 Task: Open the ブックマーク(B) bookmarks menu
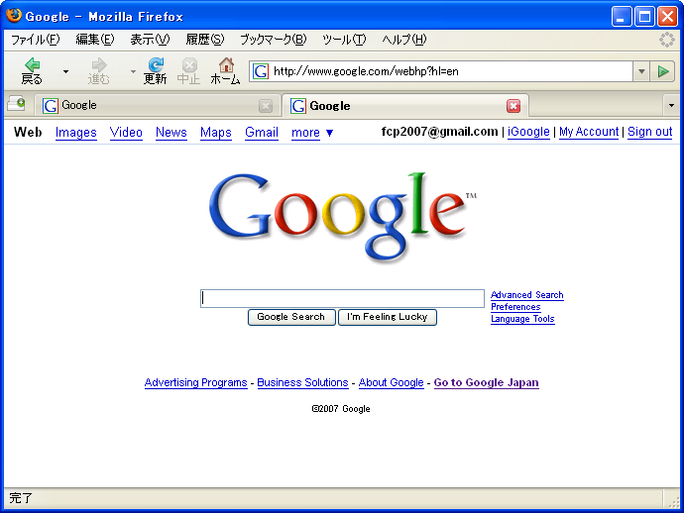pyautogui.click(x=273, y=40)
